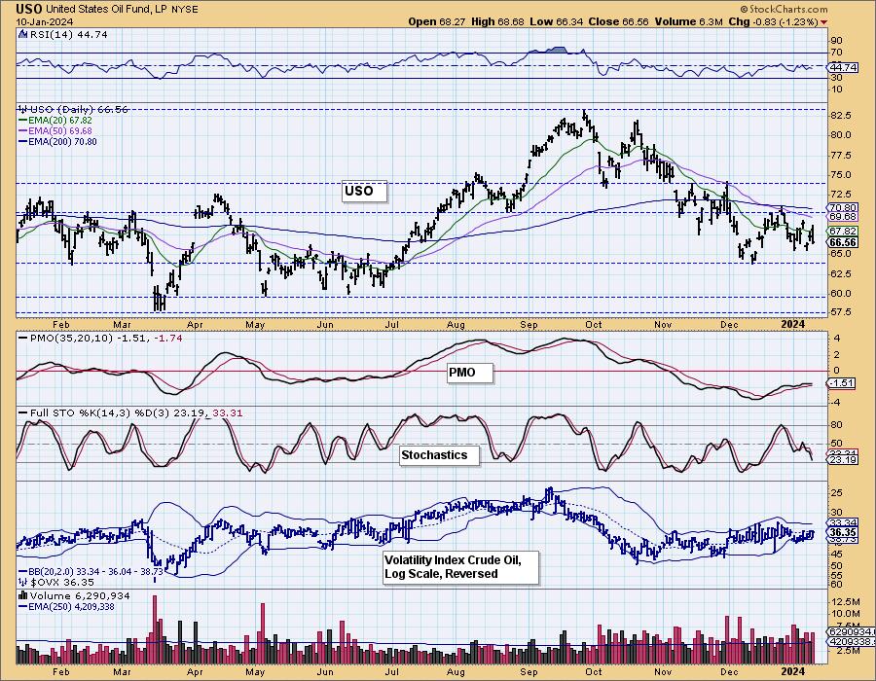The height and width of the screenshot is (681, 876).
Task: Click the 'Low 66.34' value
Action: click(556, 21)
